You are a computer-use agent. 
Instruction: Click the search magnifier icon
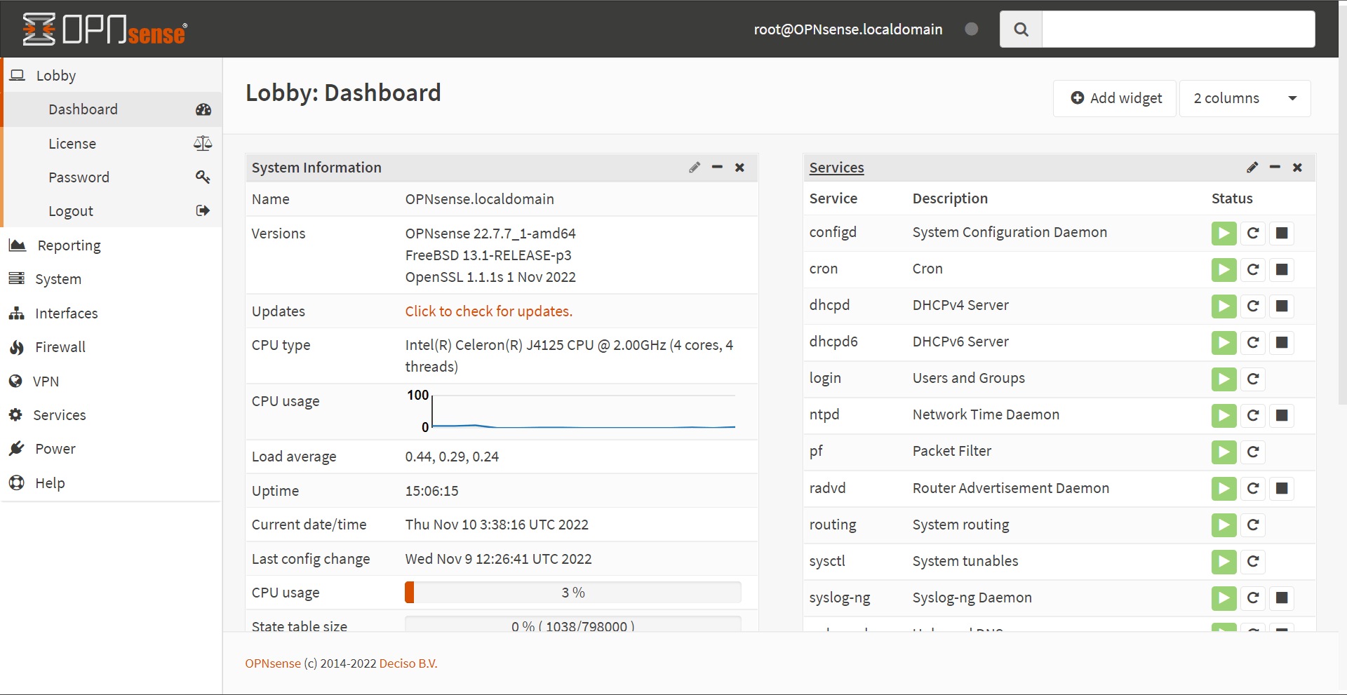tap(1021, 29)
